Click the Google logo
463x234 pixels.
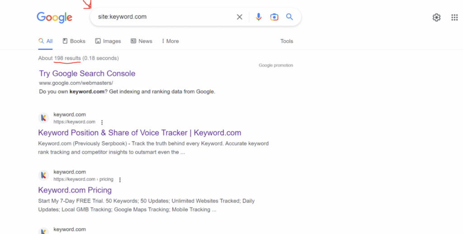click(x=54, y=18)
